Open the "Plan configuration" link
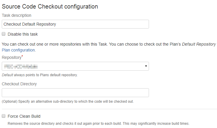The image size is (217, 128). pos(19,50)
